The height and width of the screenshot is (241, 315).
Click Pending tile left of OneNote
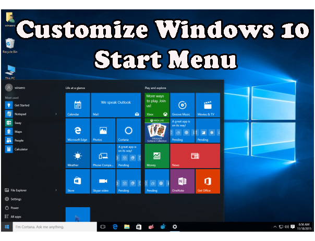(x=157, y=181)
